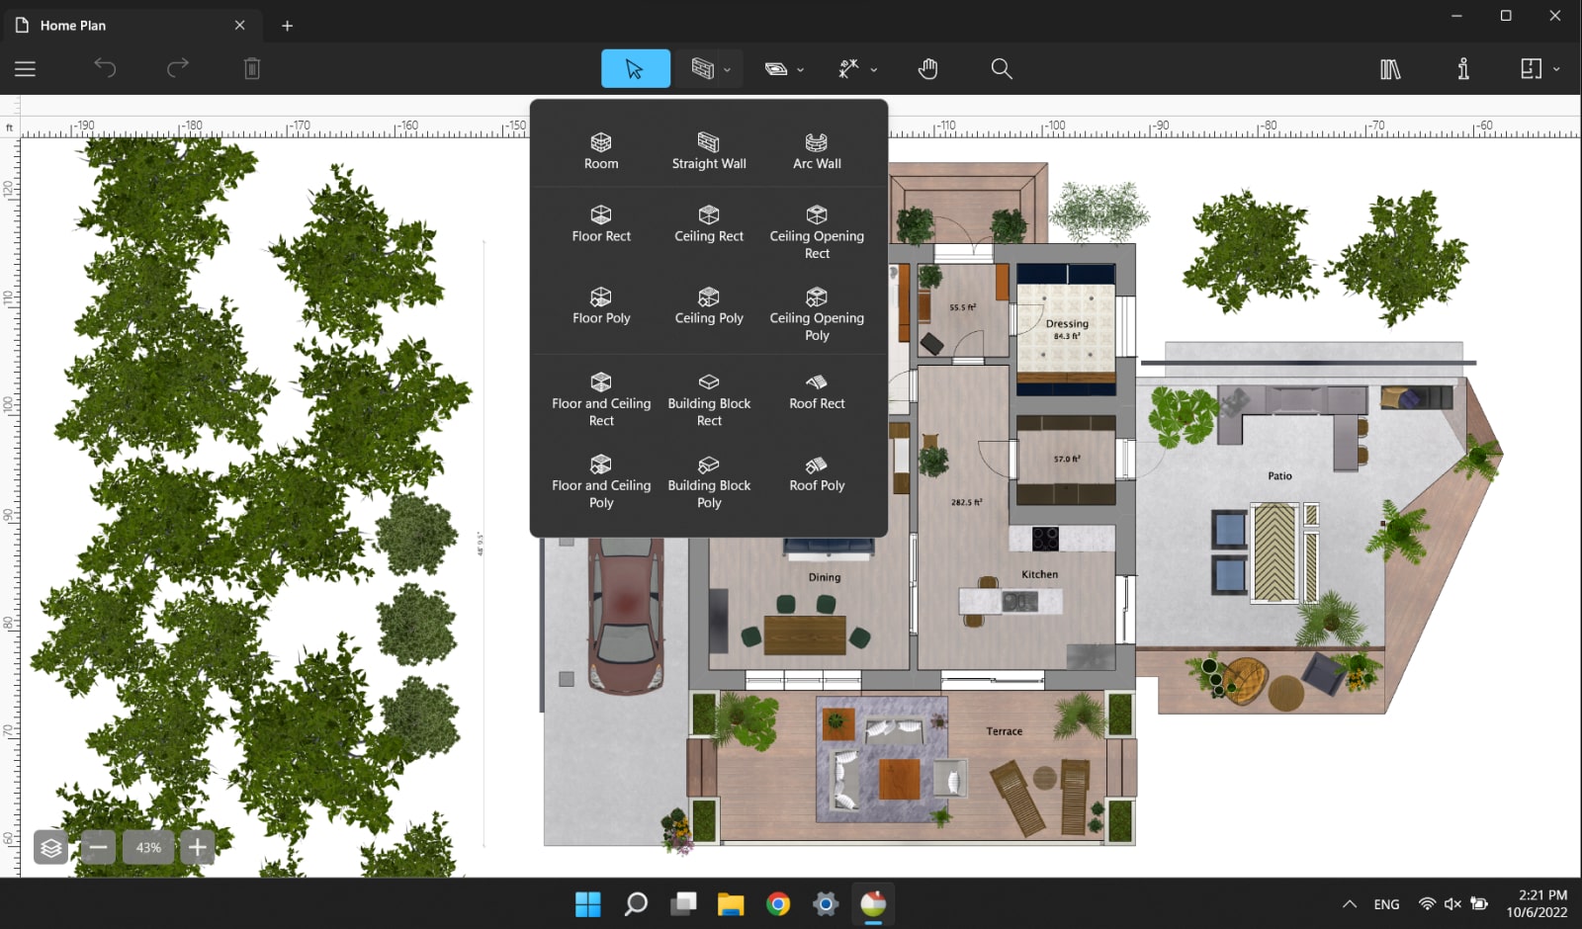Click the 43% zoom level indicator
The image size is (1582, 929).
pos(147,847)
